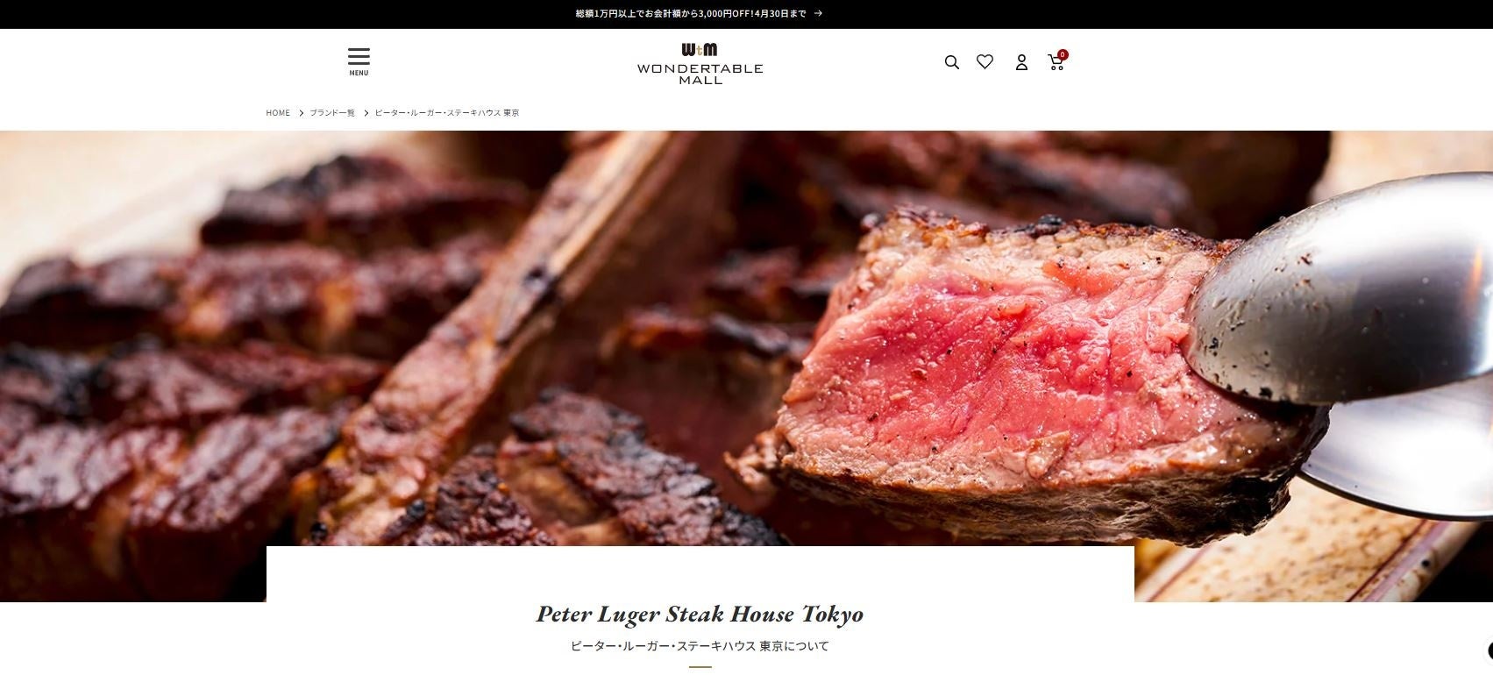
Task: Open the hamburger menu icon
Action: pyautogui.click(x=359, y=57)
